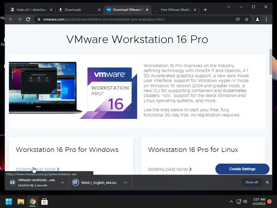Click the Dell laptop product image
The image size is (277, 208).
click(x=45, y=87)
